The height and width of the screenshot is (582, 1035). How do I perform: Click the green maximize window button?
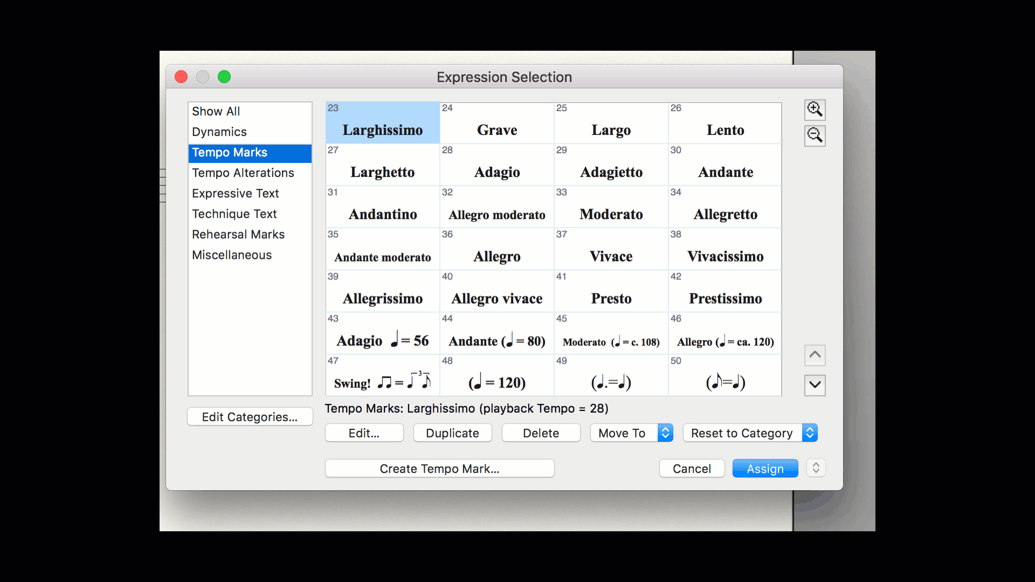coord(224,77)
